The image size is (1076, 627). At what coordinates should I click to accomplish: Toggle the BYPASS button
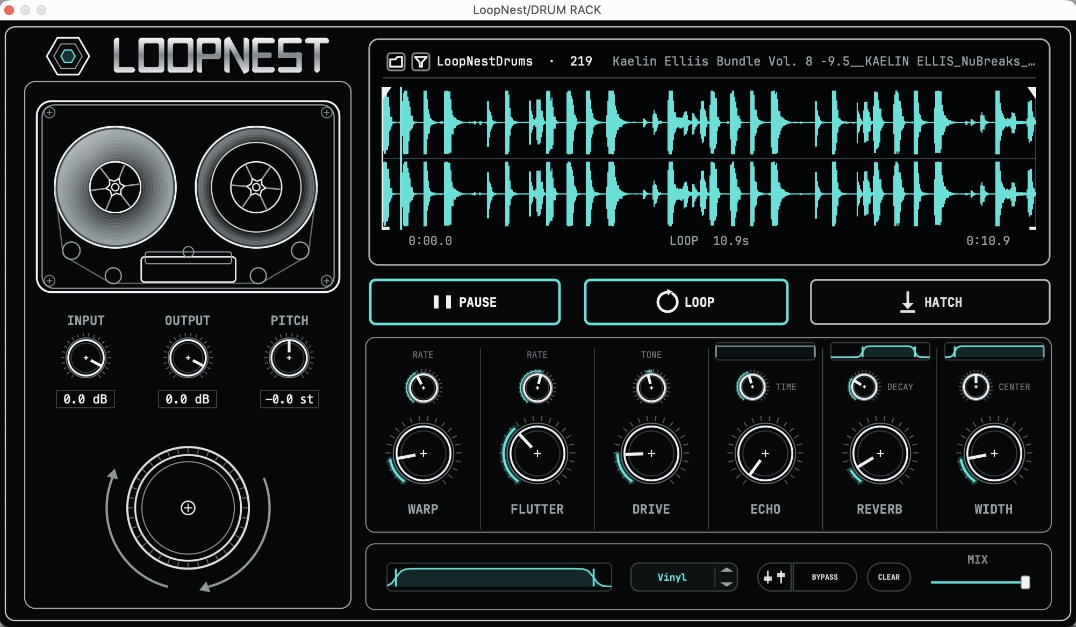[x=824, y=577]
